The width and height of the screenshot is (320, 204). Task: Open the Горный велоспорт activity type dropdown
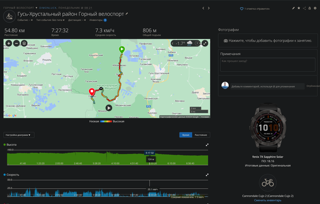20,8
